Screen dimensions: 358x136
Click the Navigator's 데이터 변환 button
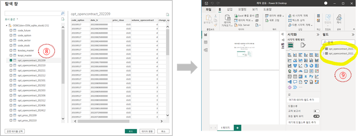[x=147, y=131]
